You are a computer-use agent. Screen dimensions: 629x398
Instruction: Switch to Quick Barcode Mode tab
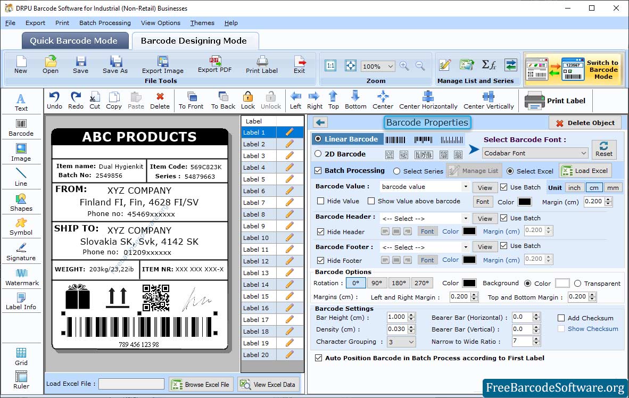pyautogui.click(x=75, y=40)
